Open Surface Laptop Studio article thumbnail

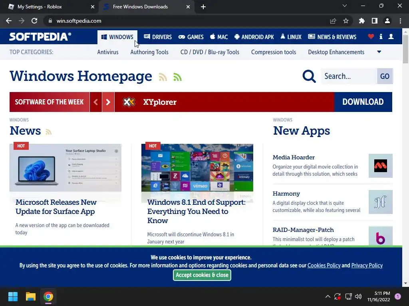point(66,168)
